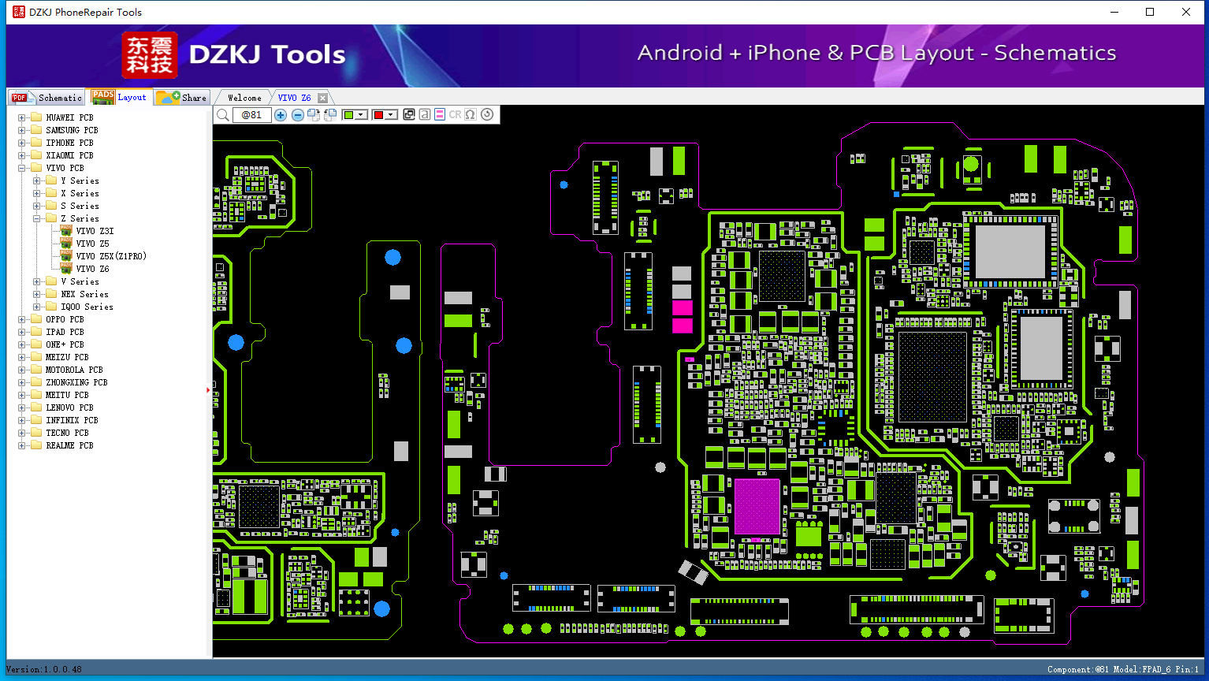The height and width of the screenshot is (681, 1209).
Task: Click the Component:@81 Model:FPAD_6 status text
Action: [x=1123, y=669]
